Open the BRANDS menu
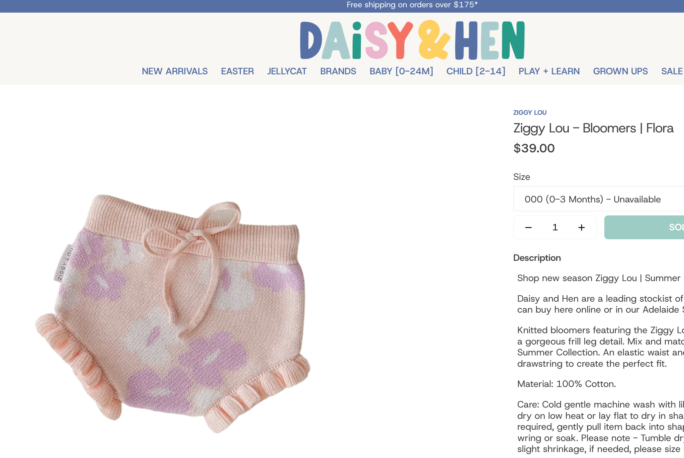The image size is (684, 458). [338, 71]
